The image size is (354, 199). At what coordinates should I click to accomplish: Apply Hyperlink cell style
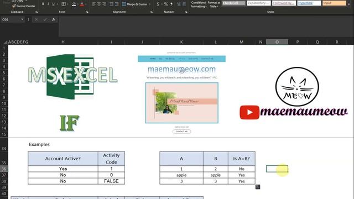309,3
